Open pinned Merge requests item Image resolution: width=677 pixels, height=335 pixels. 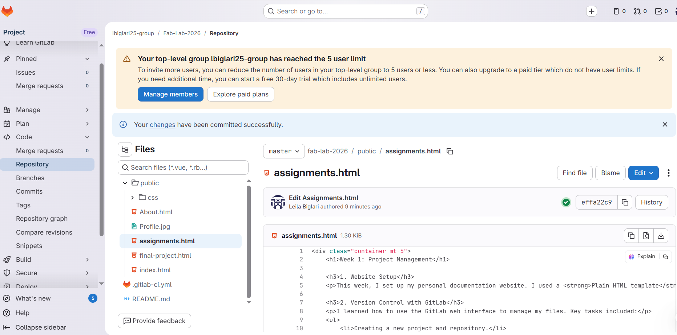(47, 86)
